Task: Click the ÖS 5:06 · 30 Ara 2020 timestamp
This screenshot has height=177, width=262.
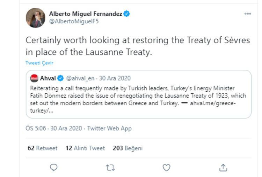Action: (53, 128)
